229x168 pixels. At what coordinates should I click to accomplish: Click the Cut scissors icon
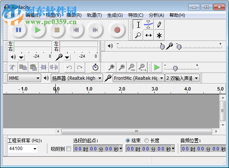[x=13, y=67]
